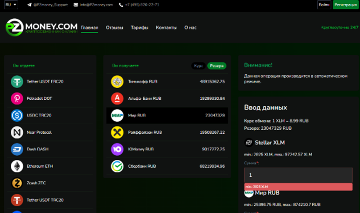Open the О нас page

pyautogui.click(x=190, y=28)
